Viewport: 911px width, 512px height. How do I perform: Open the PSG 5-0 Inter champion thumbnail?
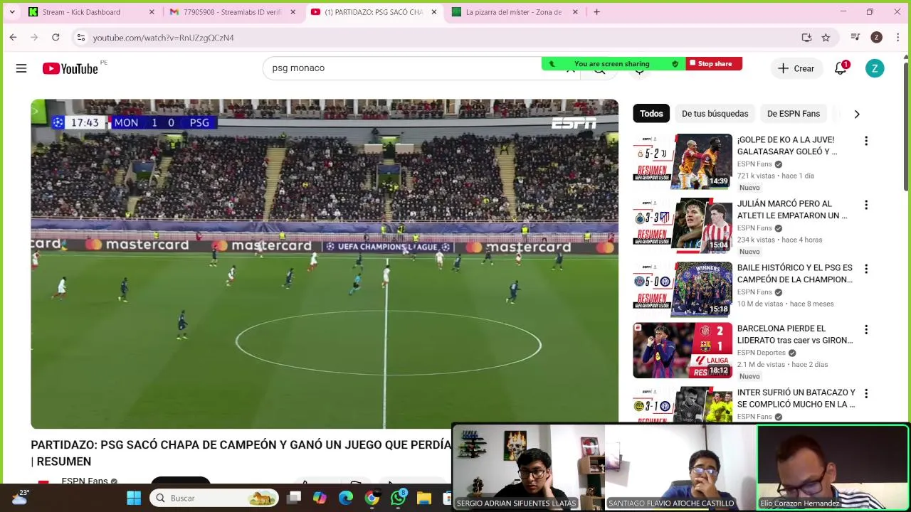(683, 289)
